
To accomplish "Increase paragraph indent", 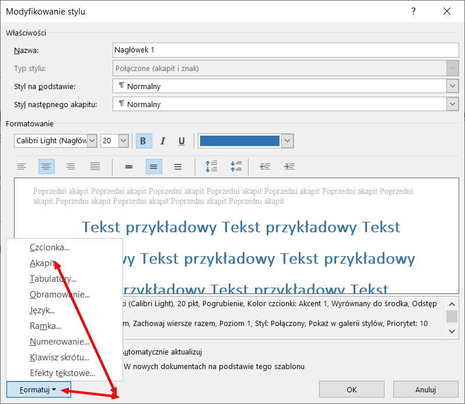I will coord(289,166).
